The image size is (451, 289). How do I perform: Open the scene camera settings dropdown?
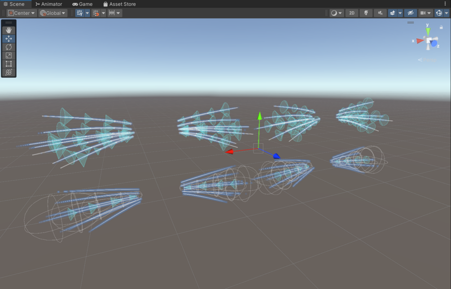tap(425, 13)
